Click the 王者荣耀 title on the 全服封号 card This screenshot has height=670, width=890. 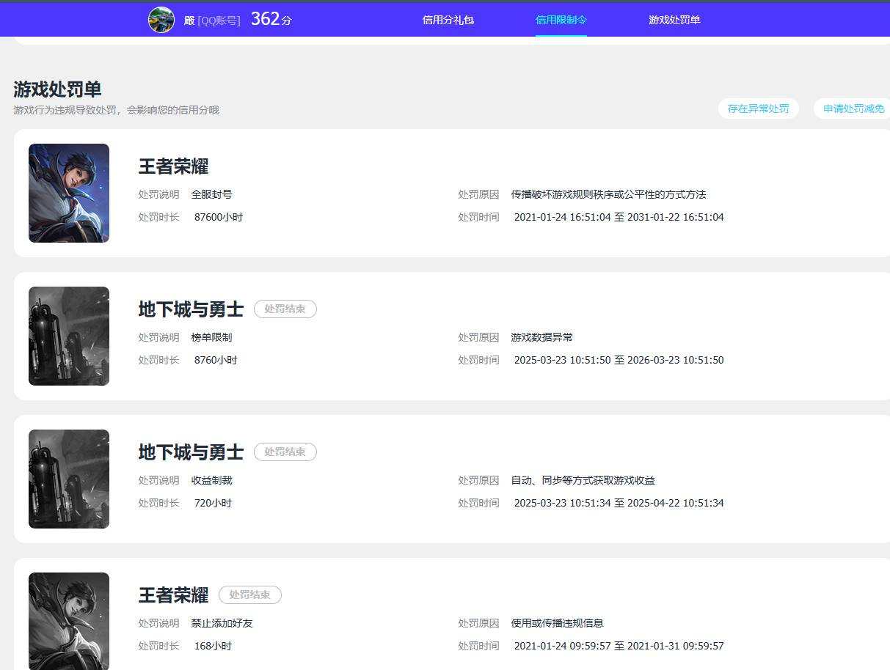coord(174,166)
